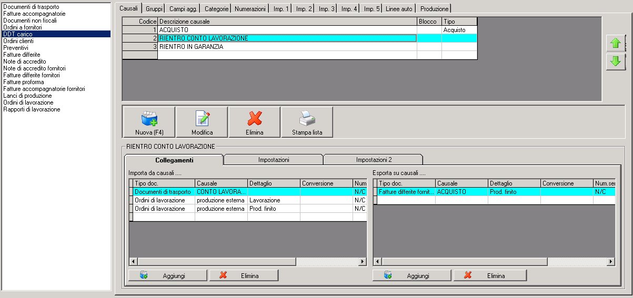This screenshot has height=298, width=633.
Task: Click the Tipo column header in causali grid
Action: 459,22
